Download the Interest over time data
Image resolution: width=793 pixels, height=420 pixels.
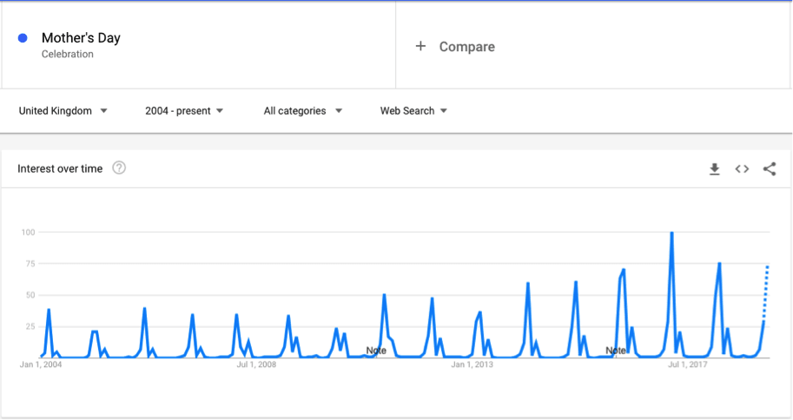pos(714,169)
